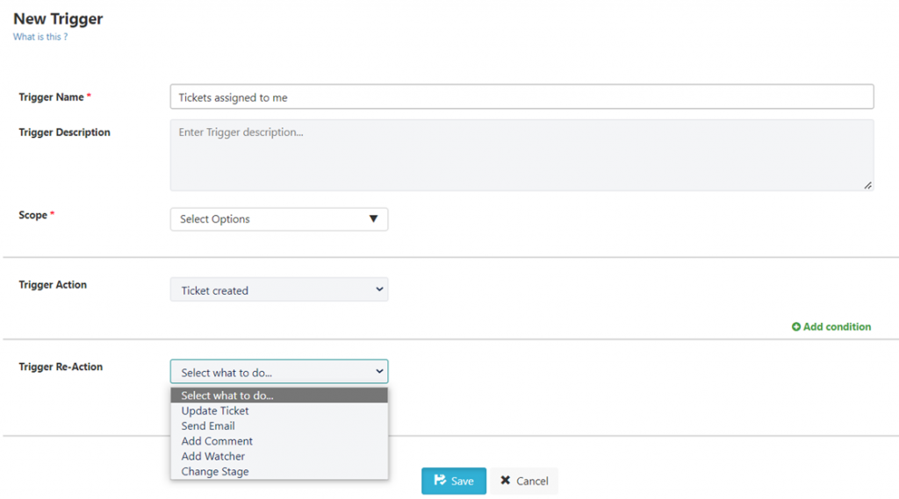899x499 pixels.
Task: Open the Scope Select Options dropdown
Action: point(279,219)
